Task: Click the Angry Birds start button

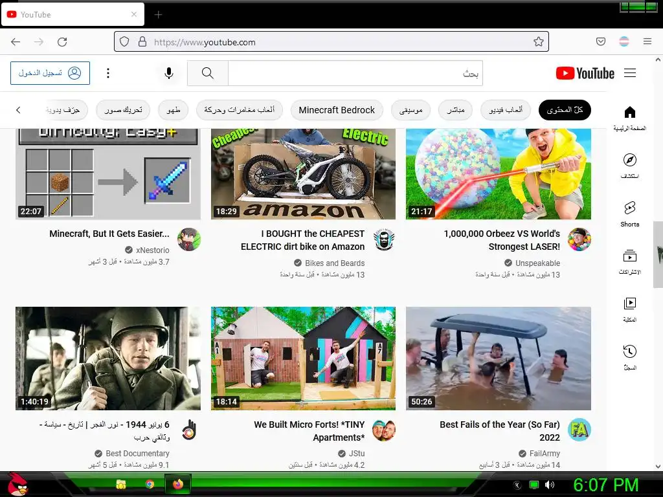Action: click(17, 484)
